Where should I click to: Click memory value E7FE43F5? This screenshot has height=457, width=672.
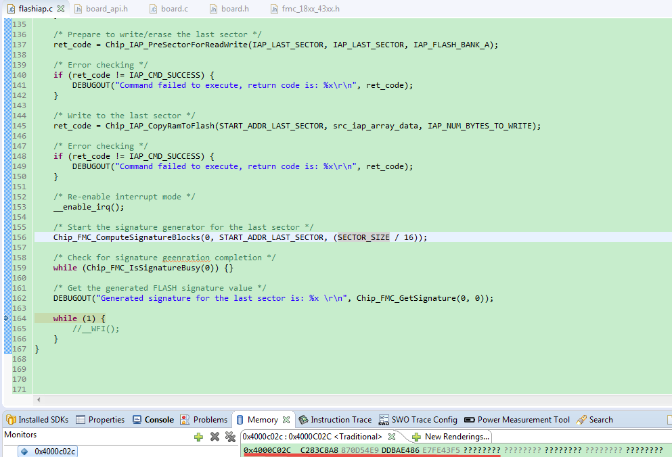click(x=441, y=450)
